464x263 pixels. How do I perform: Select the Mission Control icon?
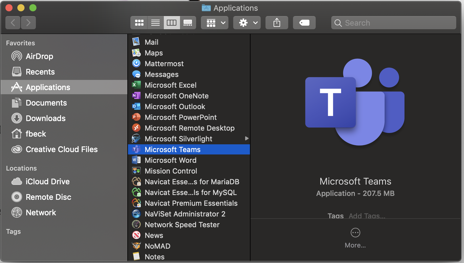136,171
